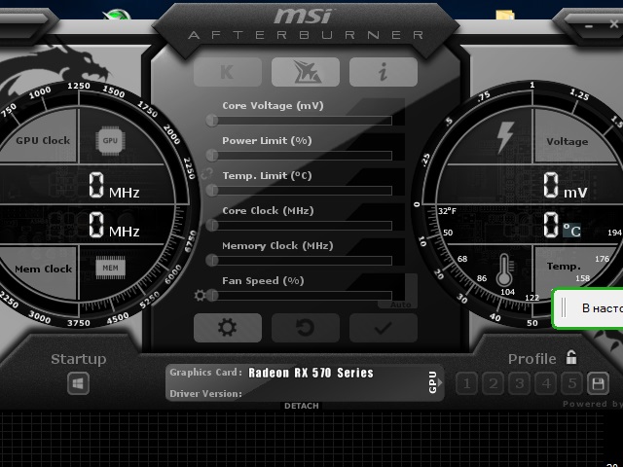Click the green desktop icon behind Afterburner
Viewport: 623px width, 467px height.
pos(117,15)
